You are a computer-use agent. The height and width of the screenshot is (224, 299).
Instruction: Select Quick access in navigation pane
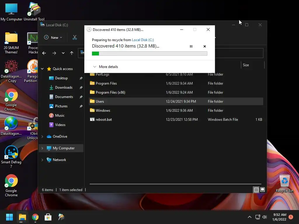tap(63, 69)
